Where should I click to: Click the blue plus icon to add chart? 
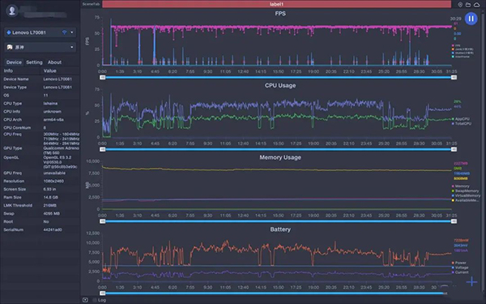471,281
